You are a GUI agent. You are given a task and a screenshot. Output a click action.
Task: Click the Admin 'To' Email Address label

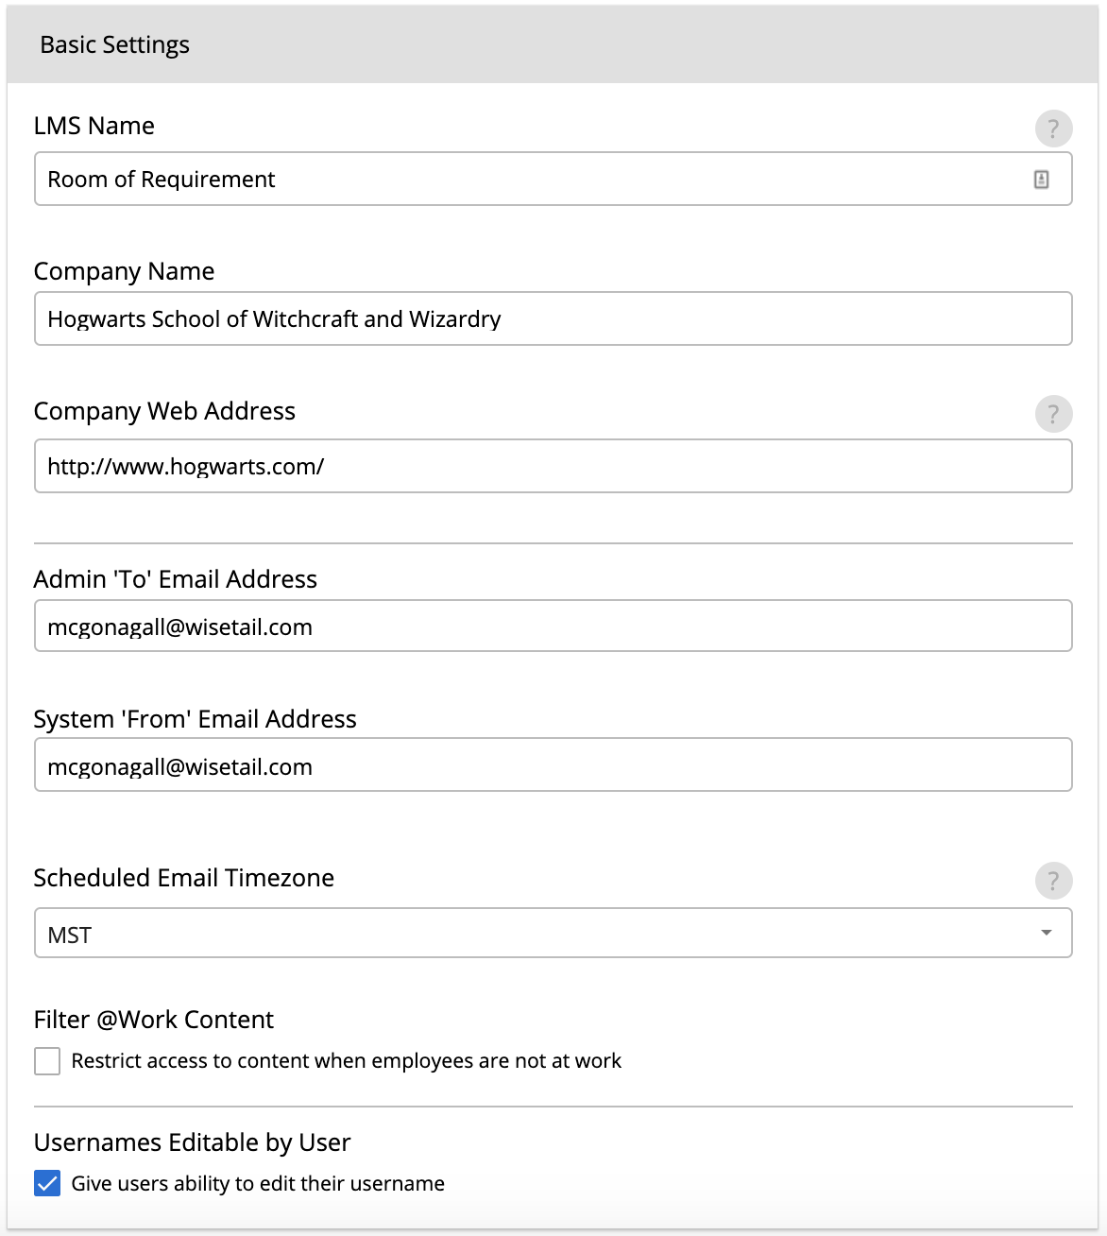pyautogui.click(x=176, y=579)
